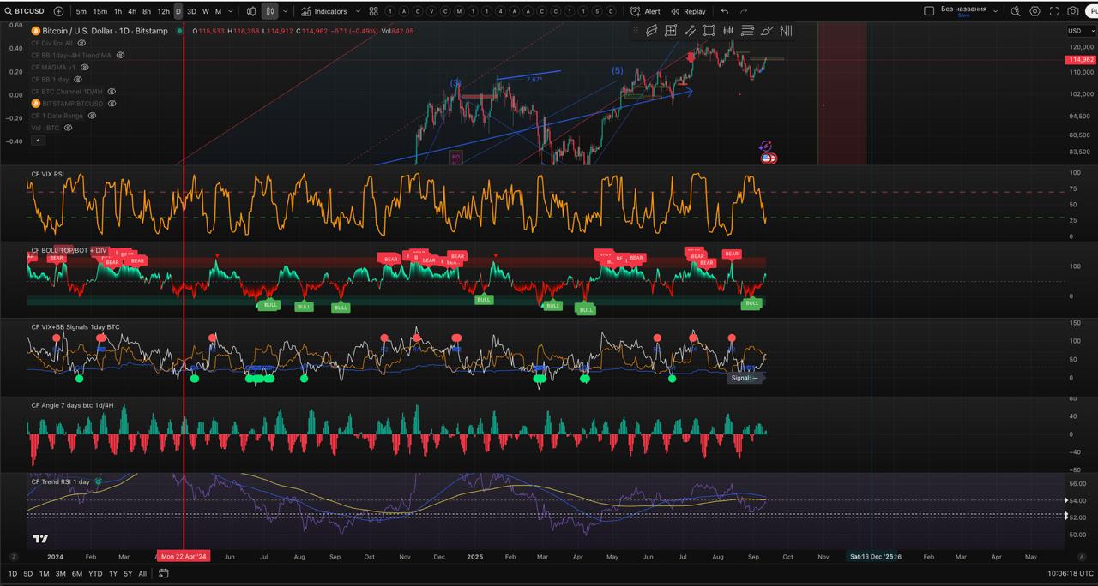Image resolution: width=1098 pixels, height=586 pixels.
Task: Select the 1M date range
Action: [44, 574]
